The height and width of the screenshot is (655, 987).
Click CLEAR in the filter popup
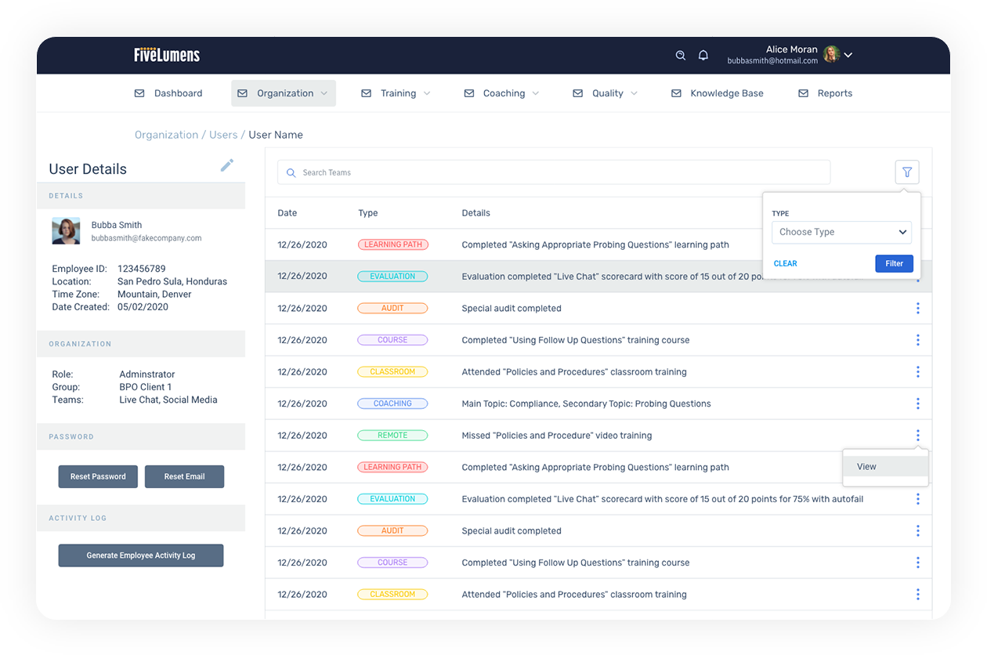click(x=786, y=264)
